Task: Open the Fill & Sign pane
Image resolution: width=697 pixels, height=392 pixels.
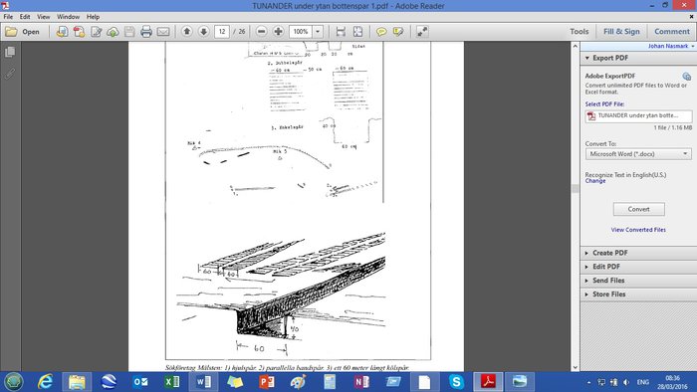Action: click(x=621, y=32)
